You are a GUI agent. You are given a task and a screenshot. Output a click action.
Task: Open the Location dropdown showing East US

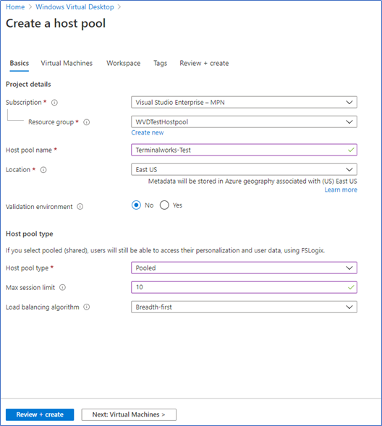[244, 169]
